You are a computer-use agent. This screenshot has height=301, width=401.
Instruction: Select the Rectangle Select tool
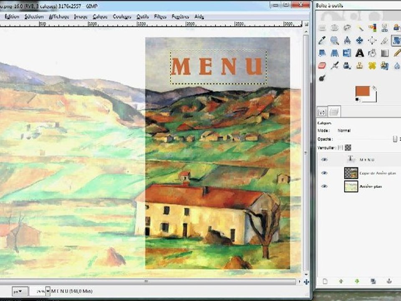322,28
